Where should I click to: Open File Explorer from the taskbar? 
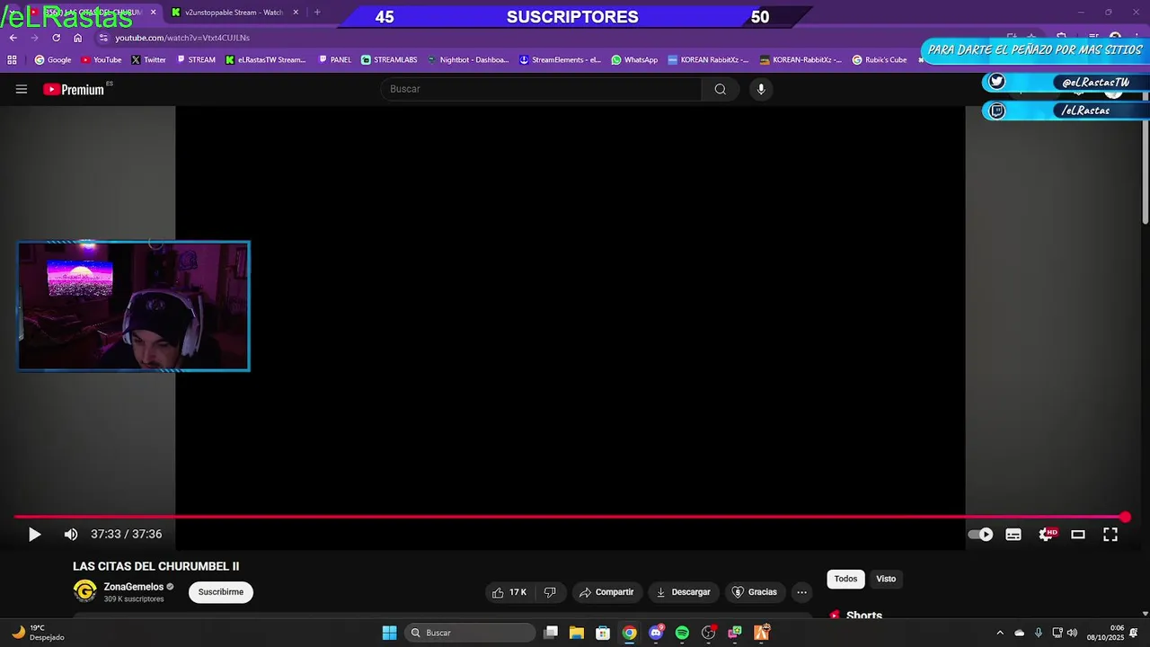click(577, 633)
